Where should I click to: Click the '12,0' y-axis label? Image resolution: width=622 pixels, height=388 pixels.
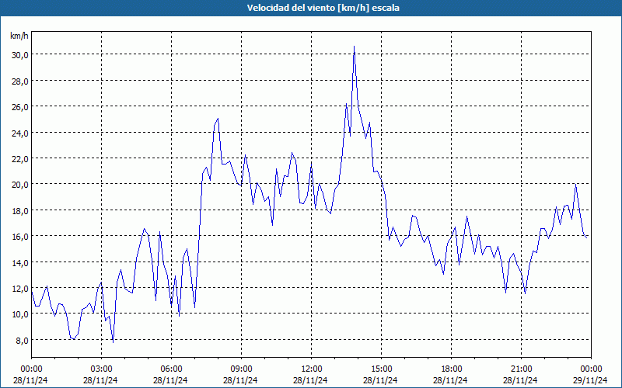tap(20, 289)
